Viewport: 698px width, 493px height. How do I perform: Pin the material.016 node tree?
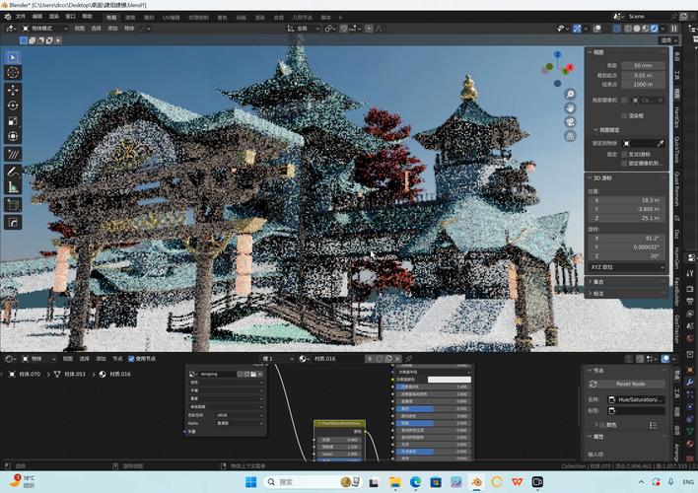pyautogui.click(x=408, y=359)
